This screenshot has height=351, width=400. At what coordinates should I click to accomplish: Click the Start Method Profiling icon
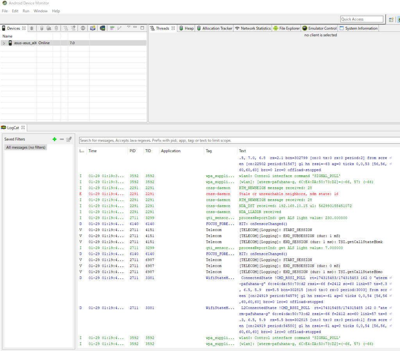pos(73,28)
